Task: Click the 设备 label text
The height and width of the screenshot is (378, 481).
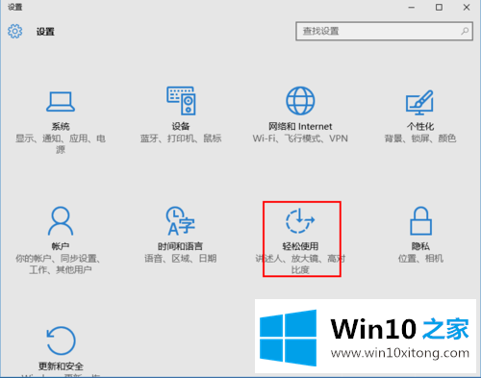Action: pos(181,126)
